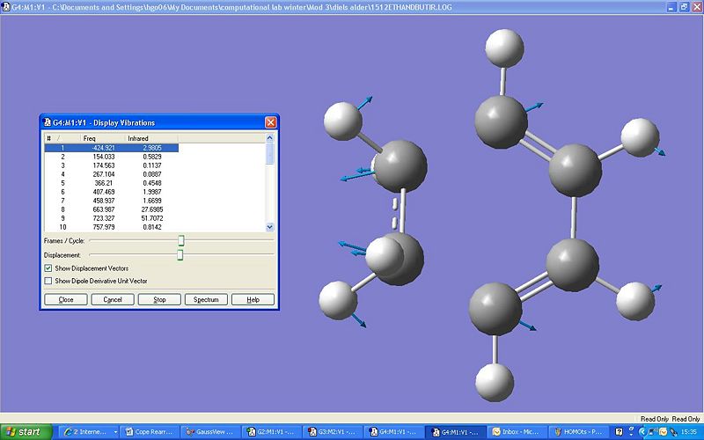Open the HOMOts PowerPoint taskbar item
The width and height of the screenshot is (704, 440).
(577, 432)
